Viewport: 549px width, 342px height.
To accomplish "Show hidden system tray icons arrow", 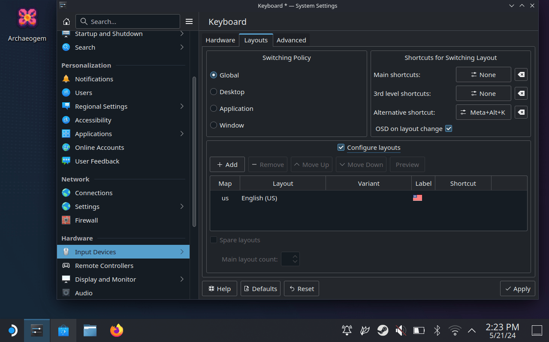I will pos(472,330).
